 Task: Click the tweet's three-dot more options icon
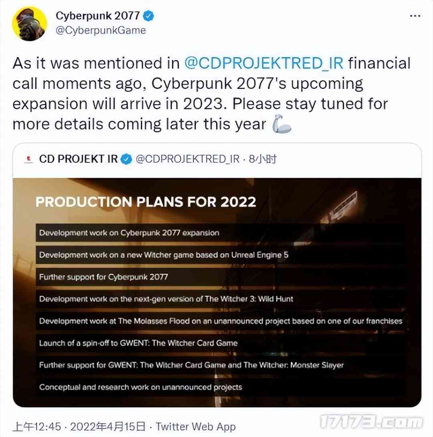click(415, 16)
